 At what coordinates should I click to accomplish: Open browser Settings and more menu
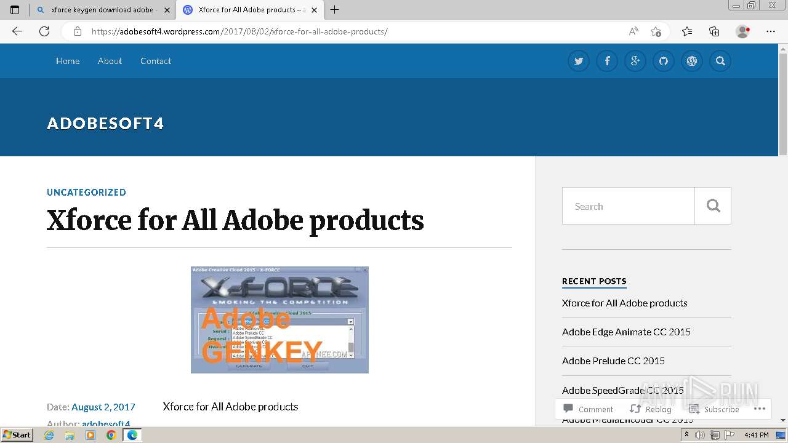(771, 31)
